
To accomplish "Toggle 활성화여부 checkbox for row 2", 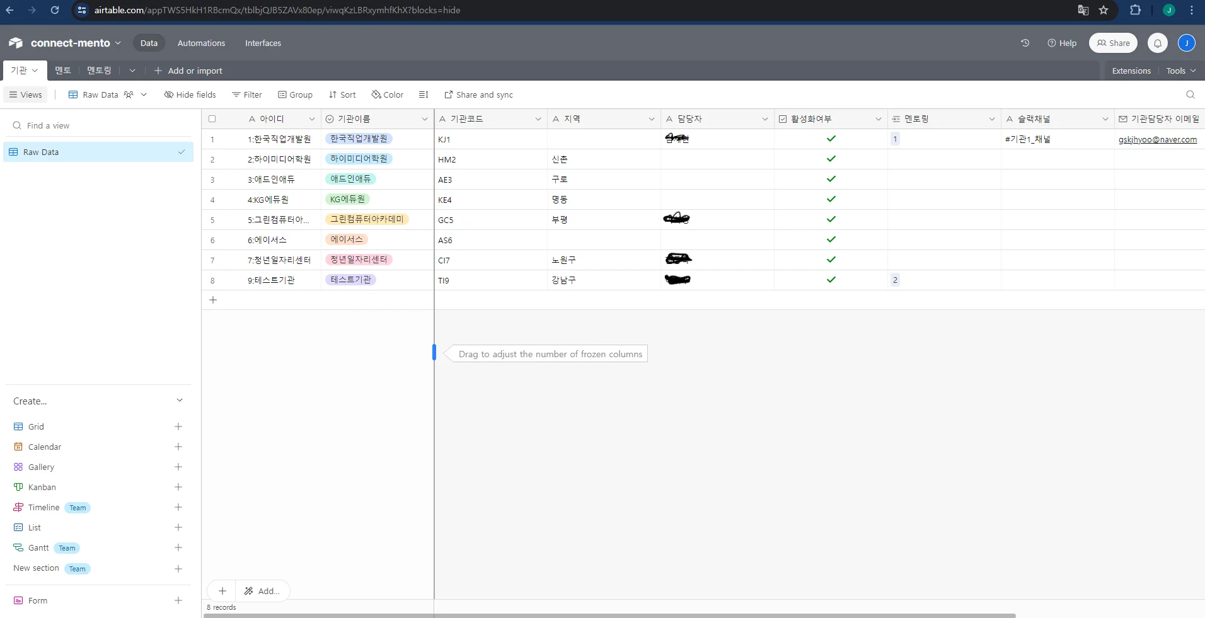I will (x=831, y=159).
